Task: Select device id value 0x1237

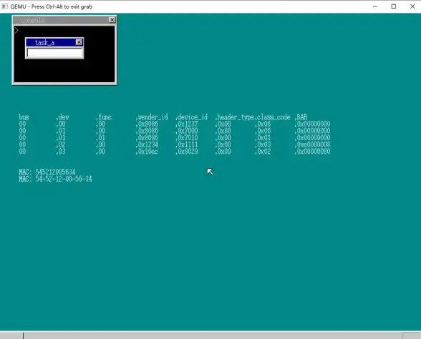Action: [x=188, y=124]
